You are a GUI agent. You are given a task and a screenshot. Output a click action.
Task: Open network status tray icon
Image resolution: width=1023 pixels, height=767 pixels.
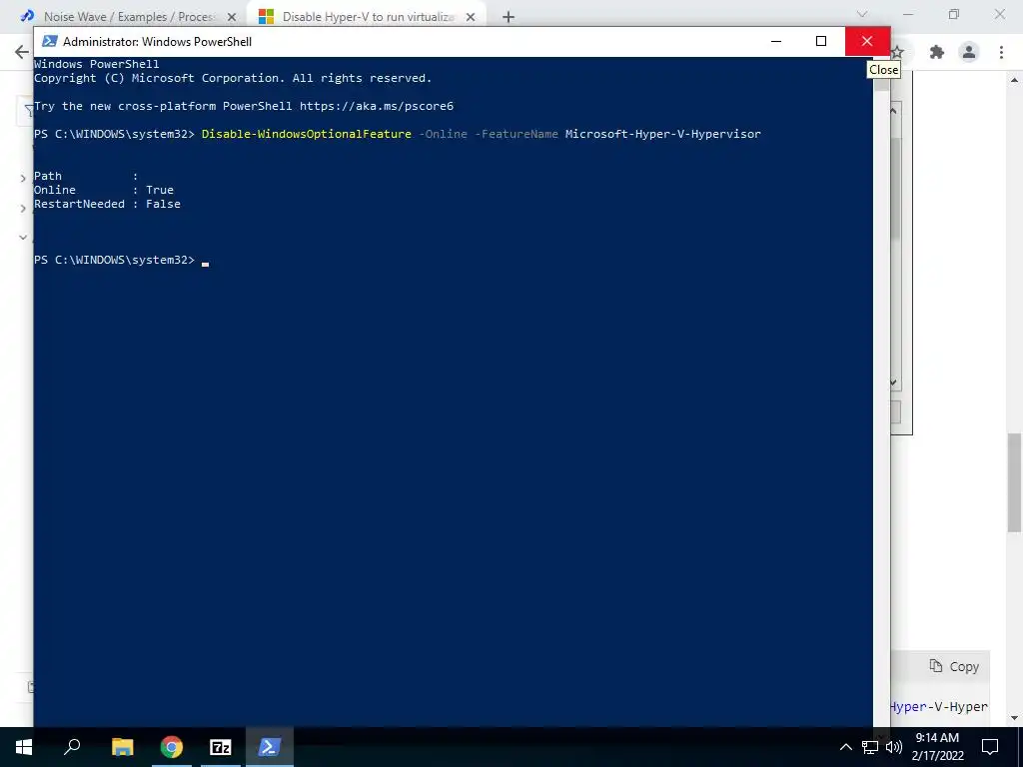click(870, 747)
